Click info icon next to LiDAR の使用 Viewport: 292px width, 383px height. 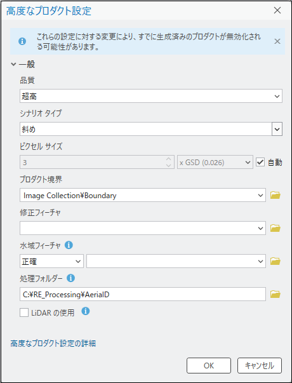point(86,311)
